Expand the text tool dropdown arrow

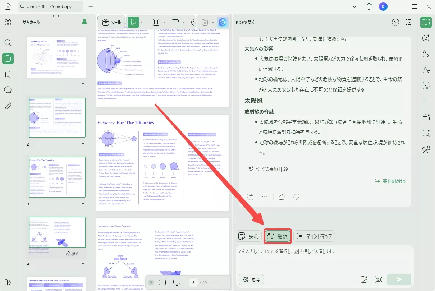(x=184, y=22)
